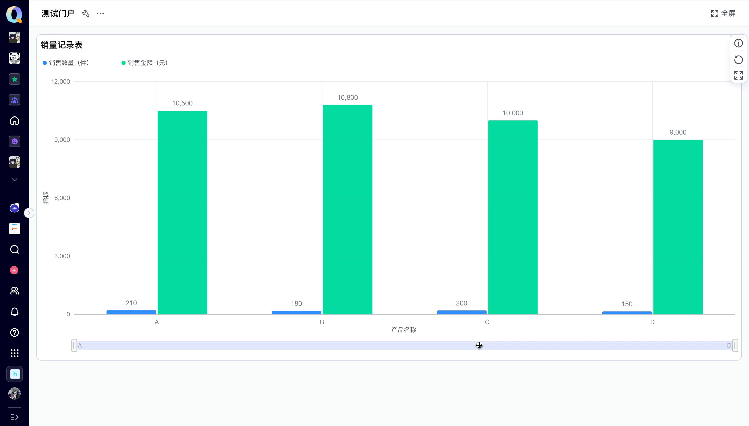Open the wrench settings icon beside 测试门户
This screenshot has width=749, height=426.
[x=86, y=14]
